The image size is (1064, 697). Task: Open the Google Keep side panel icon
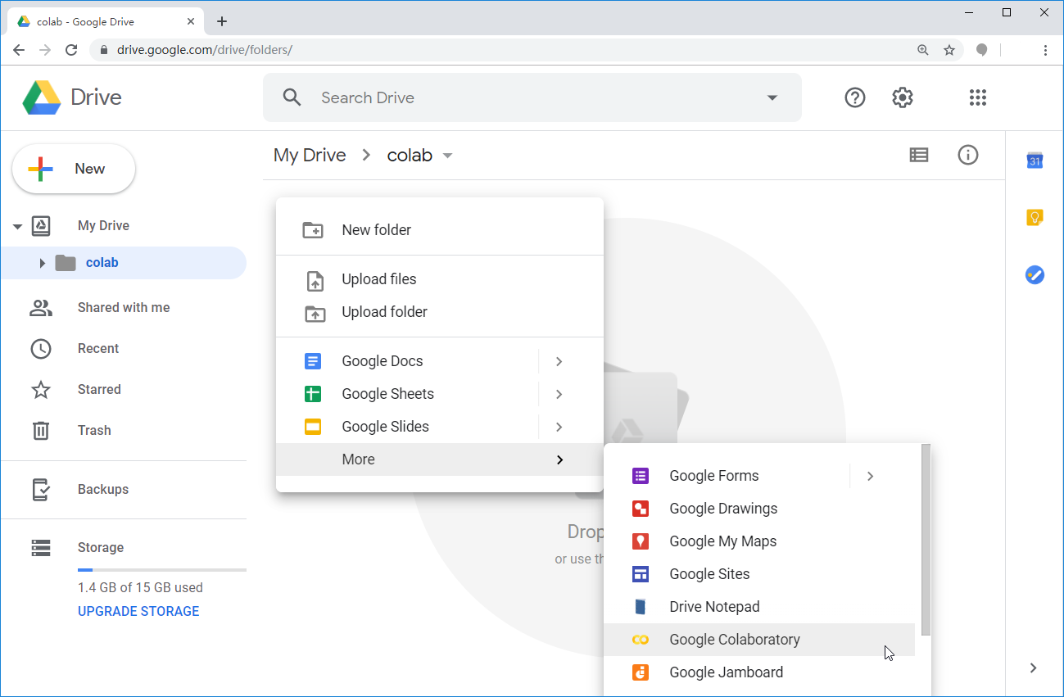pos(1035,218)
